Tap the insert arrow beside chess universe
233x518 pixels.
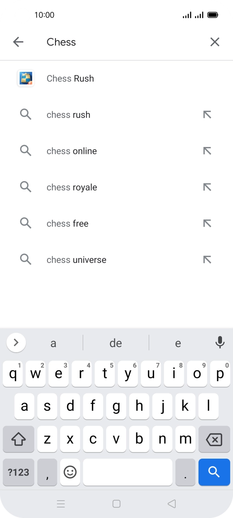pyautogui.click(x=207, y=259)
